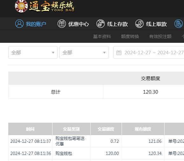Open the 我的账户 menu item
Image resolution: width=184 pixels, height=161 pixels.
point(36,24)
